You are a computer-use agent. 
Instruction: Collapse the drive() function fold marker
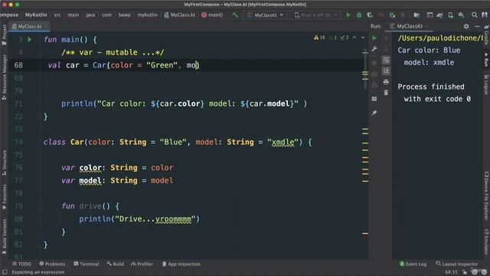coord(41,206)
